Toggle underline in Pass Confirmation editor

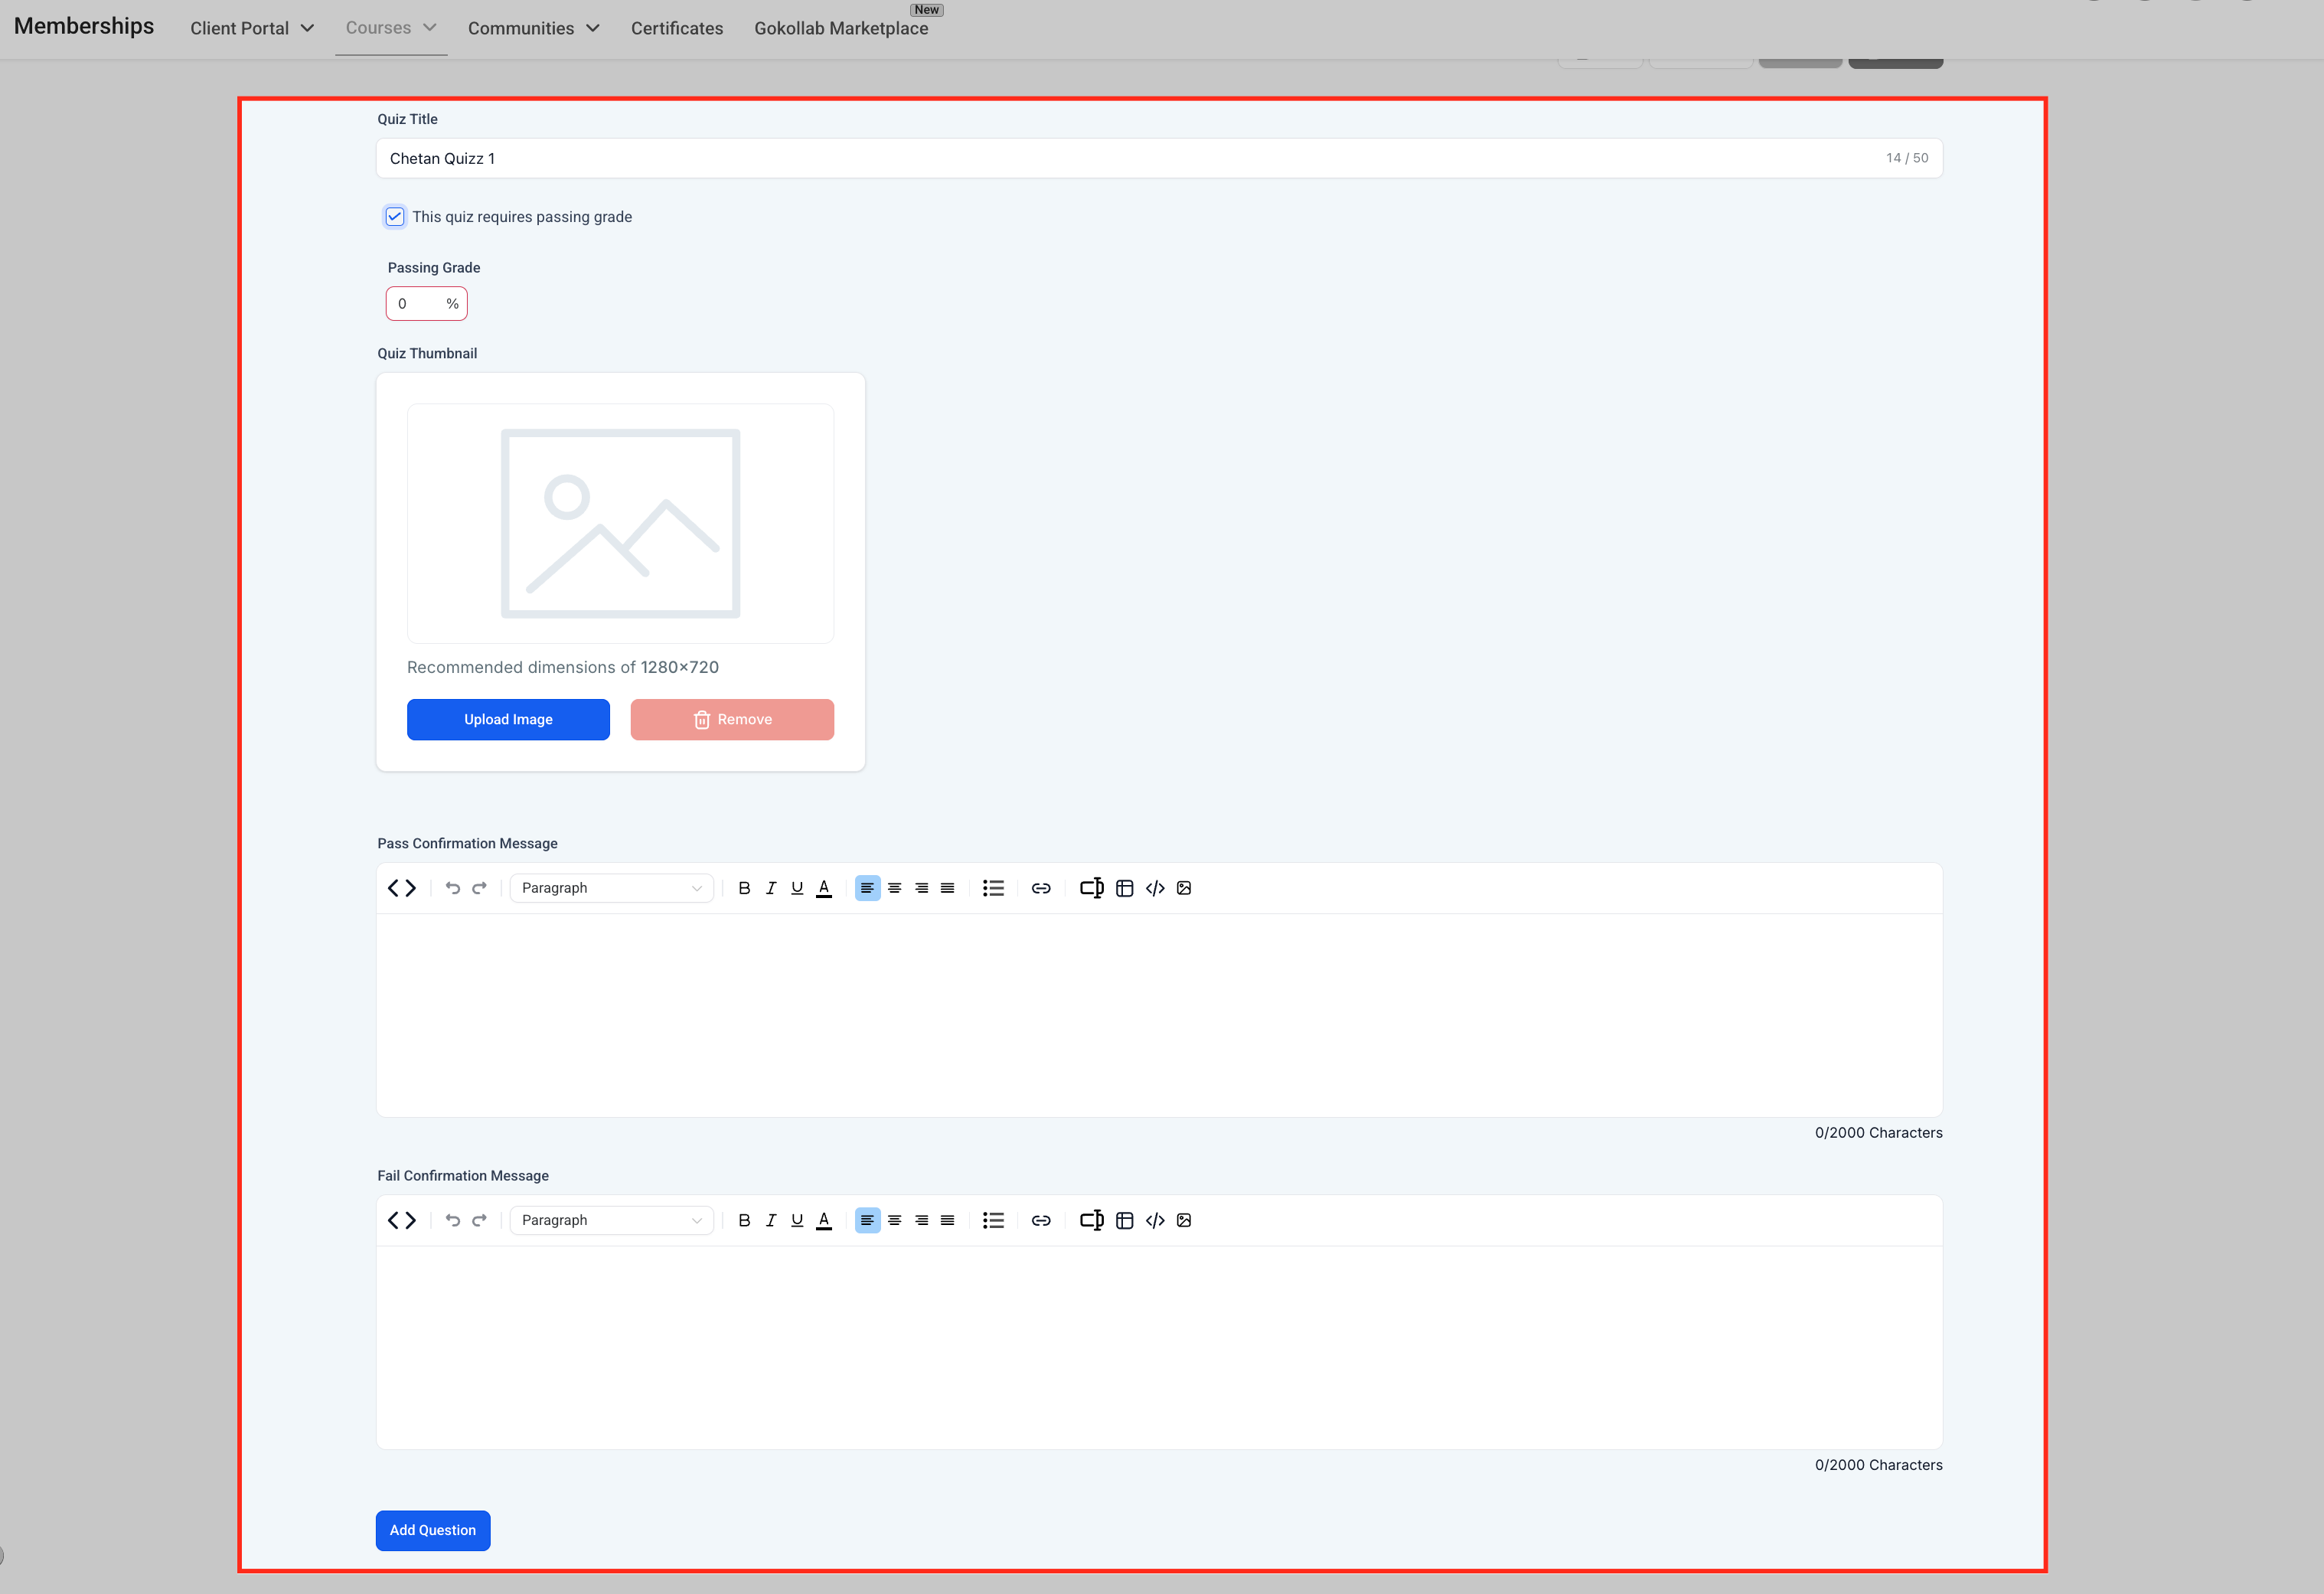pos(797,888)
